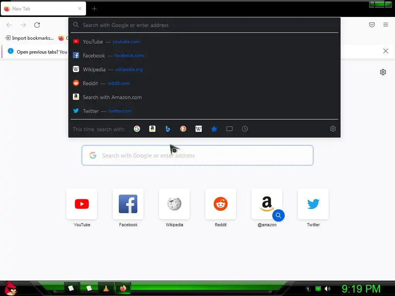Click youtube.com link text in suggestion
This screenshot has width=395, height=296.
pyautogui.click(x=126, y=42)
